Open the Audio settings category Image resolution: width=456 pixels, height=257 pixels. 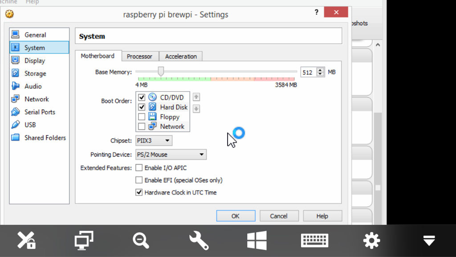(x=39, y=86)
